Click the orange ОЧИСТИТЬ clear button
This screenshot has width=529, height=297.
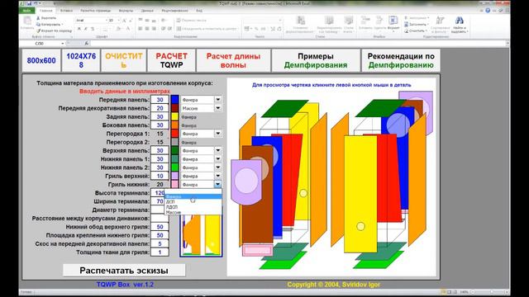click(x=124, y=60)
